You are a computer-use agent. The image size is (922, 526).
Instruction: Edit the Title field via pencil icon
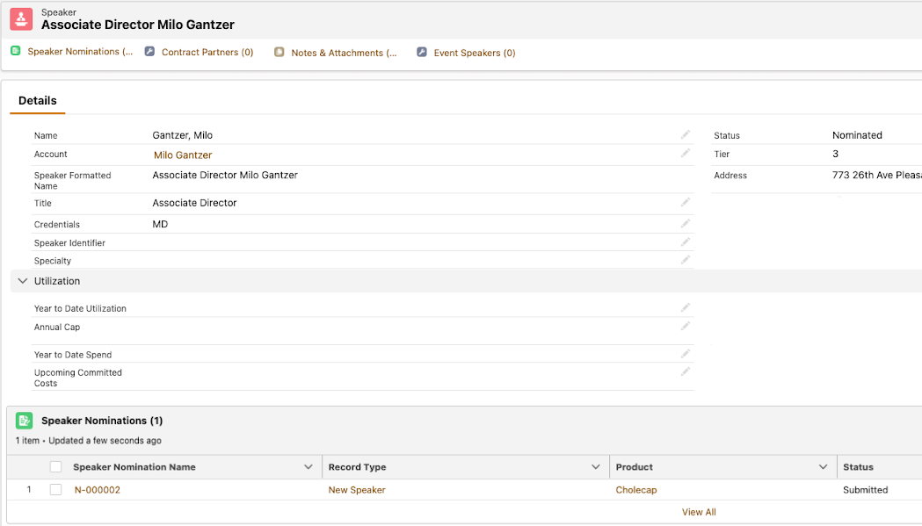coord(686,202)
